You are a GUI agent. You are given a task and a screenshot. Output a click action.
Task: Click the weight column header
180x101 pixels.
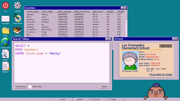click(121, 12)
